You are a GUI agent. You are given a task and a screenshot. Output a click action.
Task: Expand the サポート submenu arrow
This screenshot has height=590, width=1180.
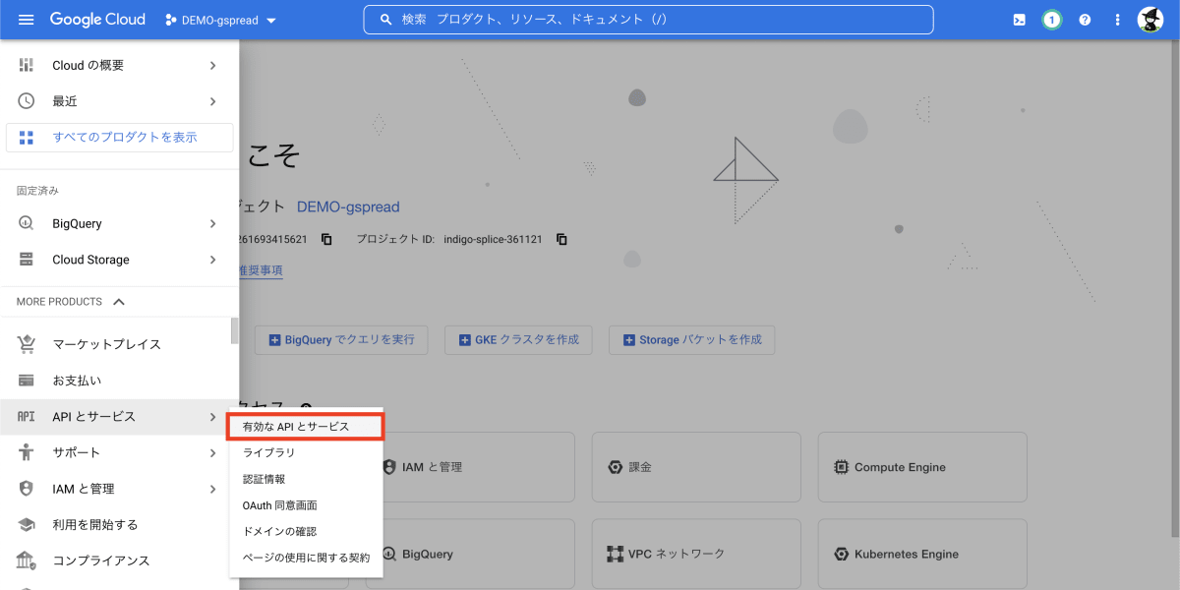(x=213, y=452)
